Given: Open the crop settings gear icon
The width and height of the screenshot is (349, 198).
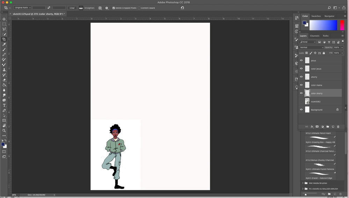Looking at the screenshot, I should coord(107,8).
